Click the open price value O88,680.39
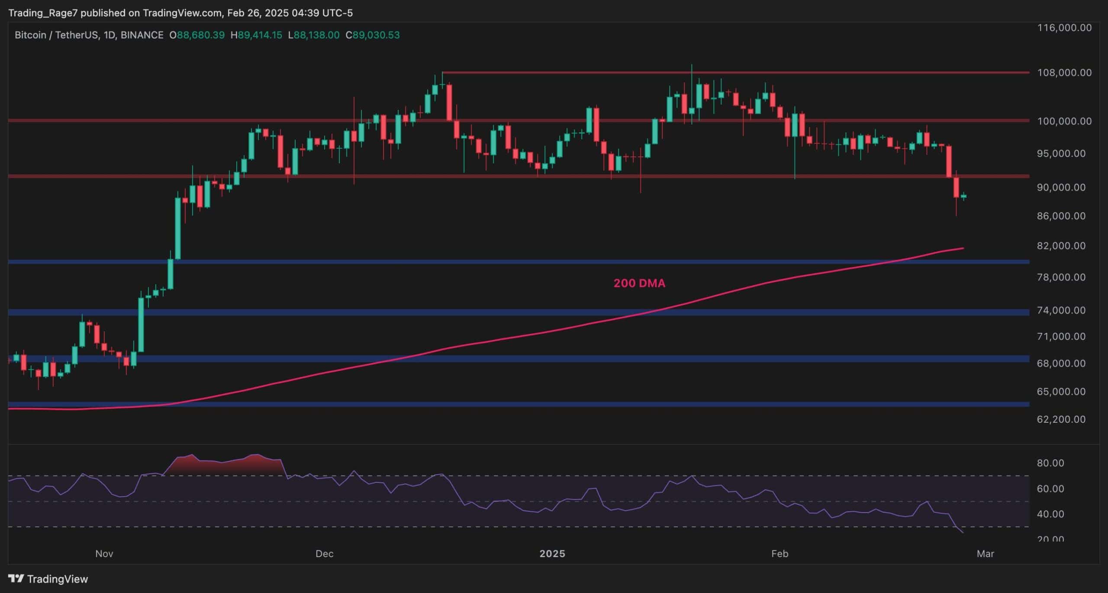The image size is (1108, 593). point(197,35)
